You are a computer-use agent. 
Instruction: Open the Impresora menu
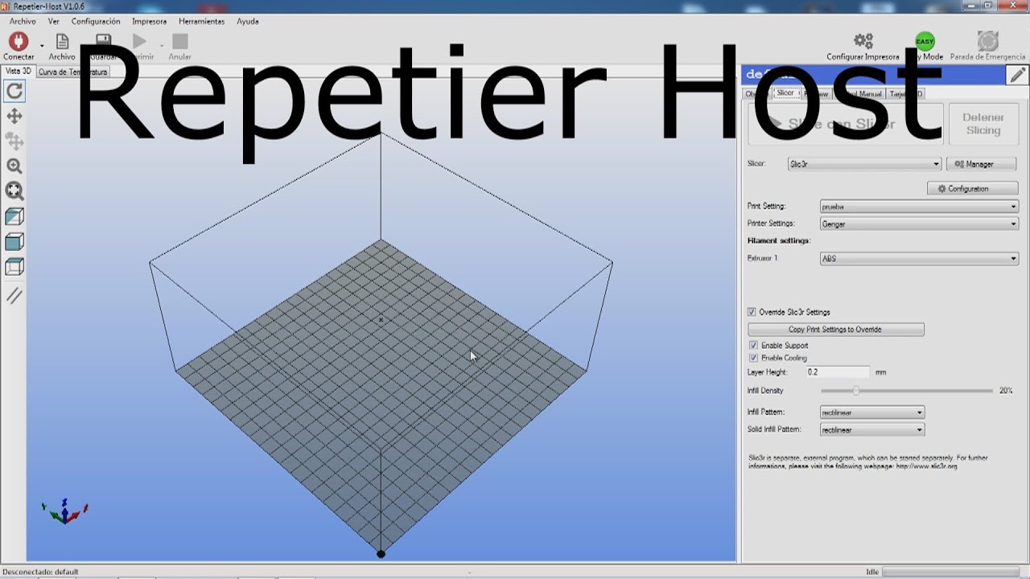(150, 22)
